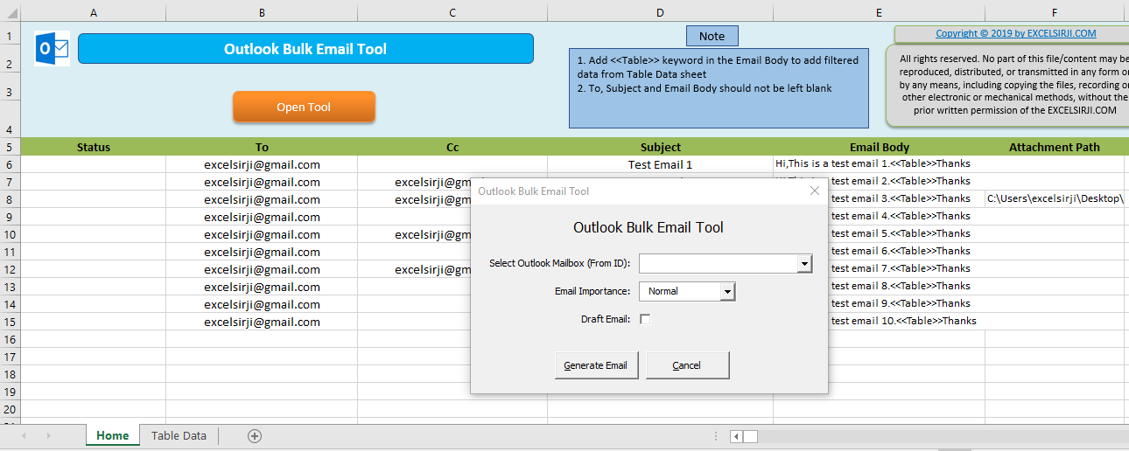Click the Subject column header cell

(660, 147)
